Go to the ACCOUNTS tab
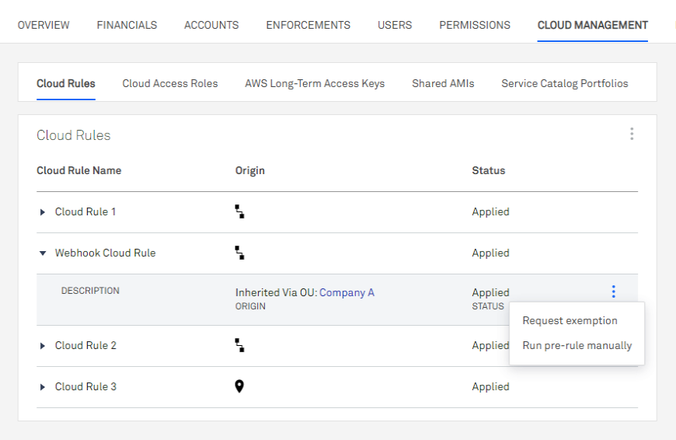Viewport: 676px width, 440px height. tap(211, 25)
